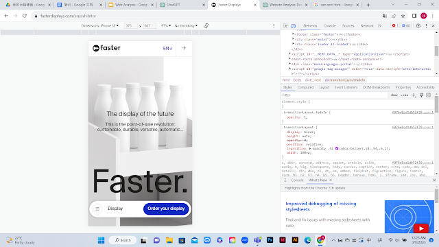The image size is (439, 247).
Task: Toggle the computed styles sidebar icon
Action: tap(428, 95)
